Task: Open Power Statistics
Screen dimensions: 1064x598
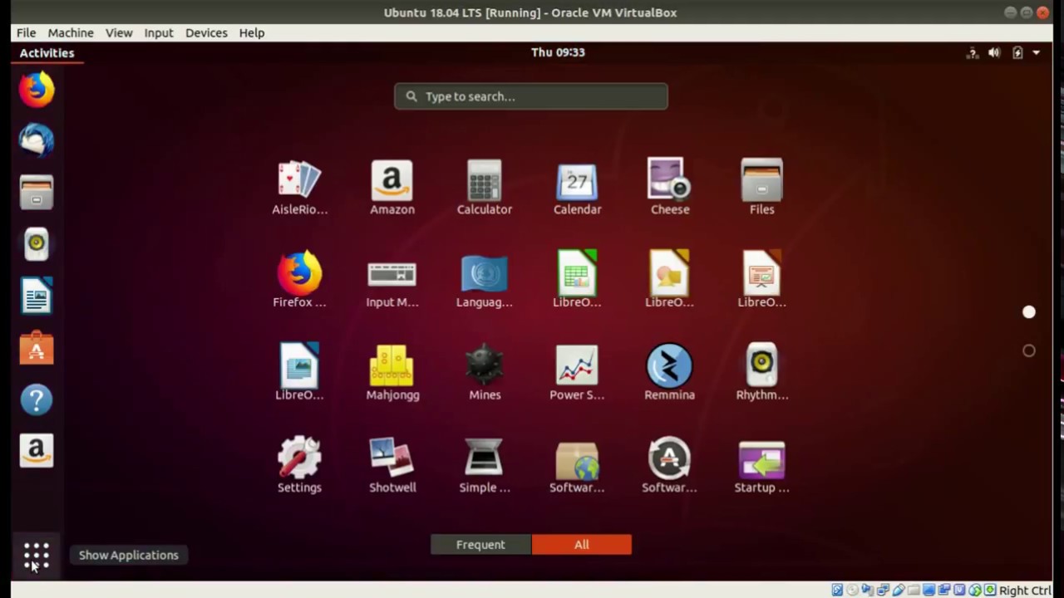Action: coord(577,373)
